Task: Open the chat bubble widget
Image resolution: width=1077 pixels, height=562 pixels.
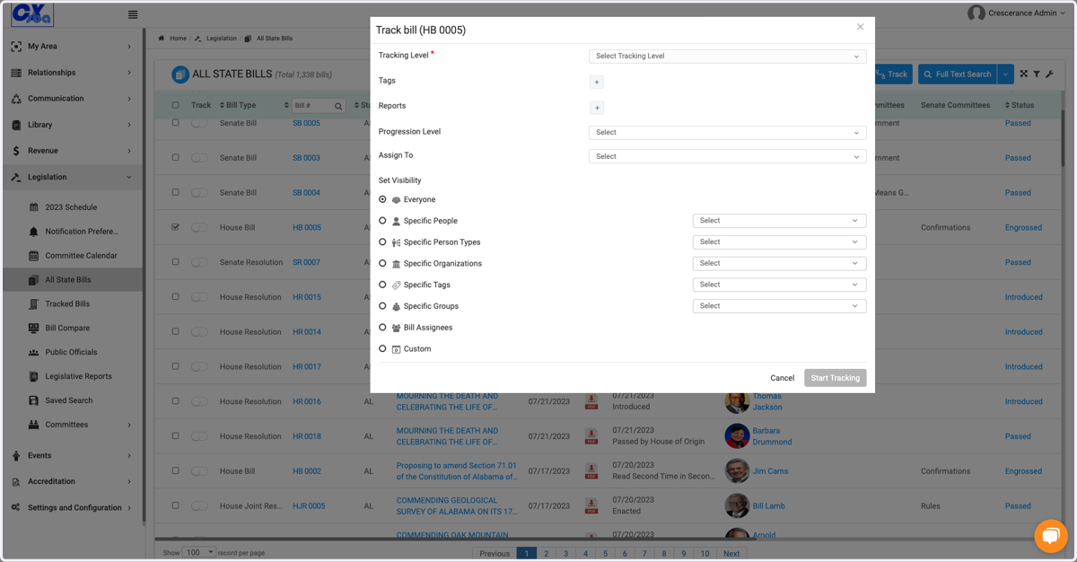Action: (x=1050, y=536)
